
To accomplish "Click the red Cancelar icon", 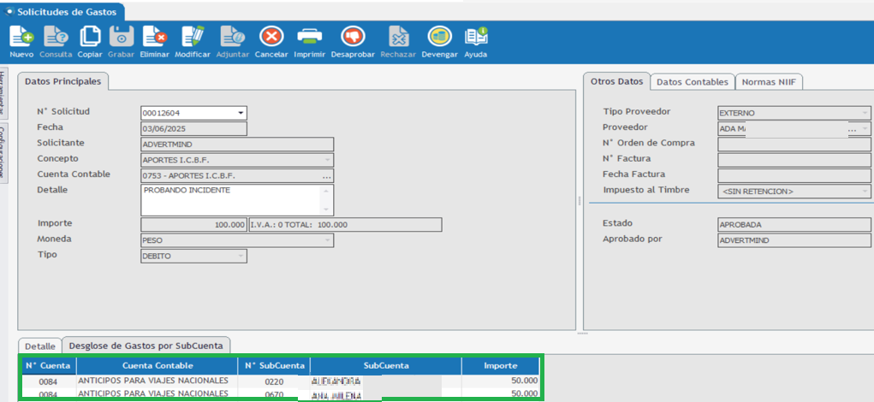I will tap(271, 37).
